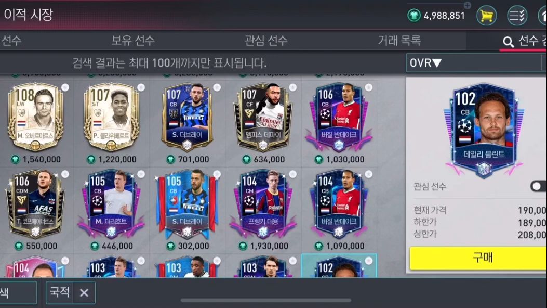Select the 106 버질 반데이크 card
The image size is (547, 308).
(x=339, y=117)
